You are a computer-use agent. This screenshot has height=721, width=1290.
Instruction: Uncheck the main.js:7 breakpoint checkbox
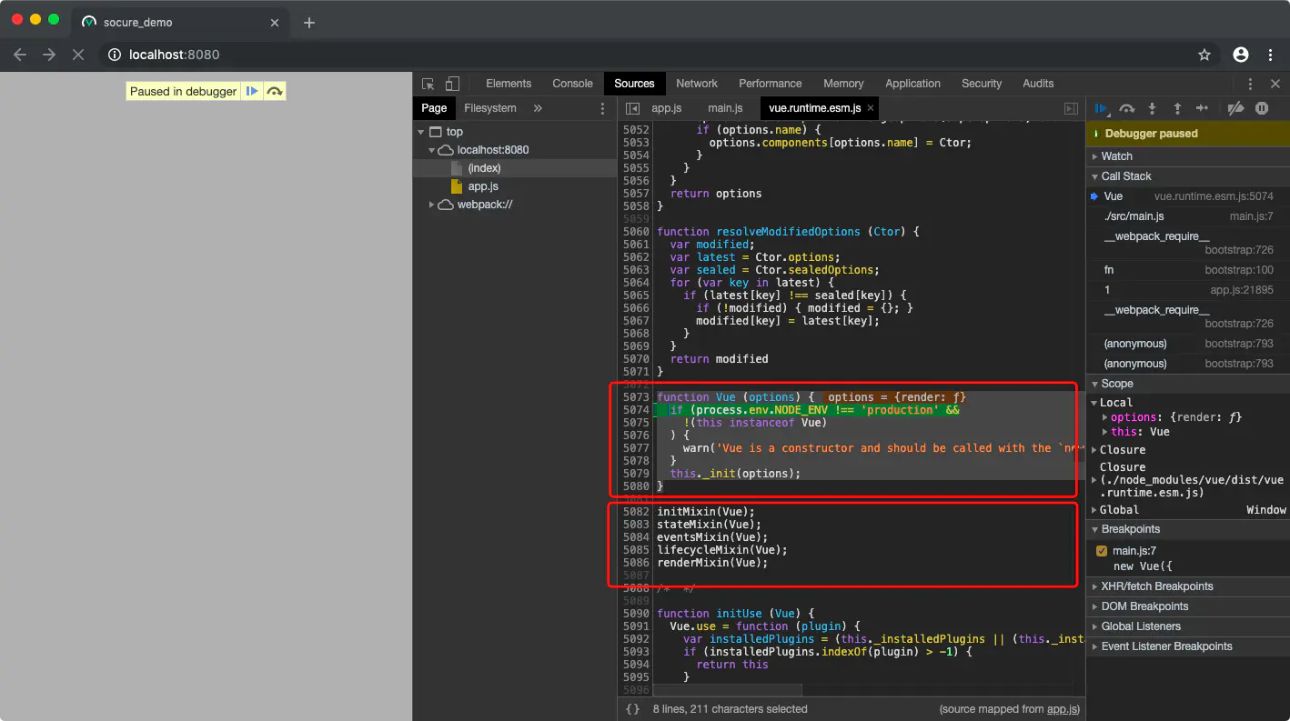[1102, 551]
